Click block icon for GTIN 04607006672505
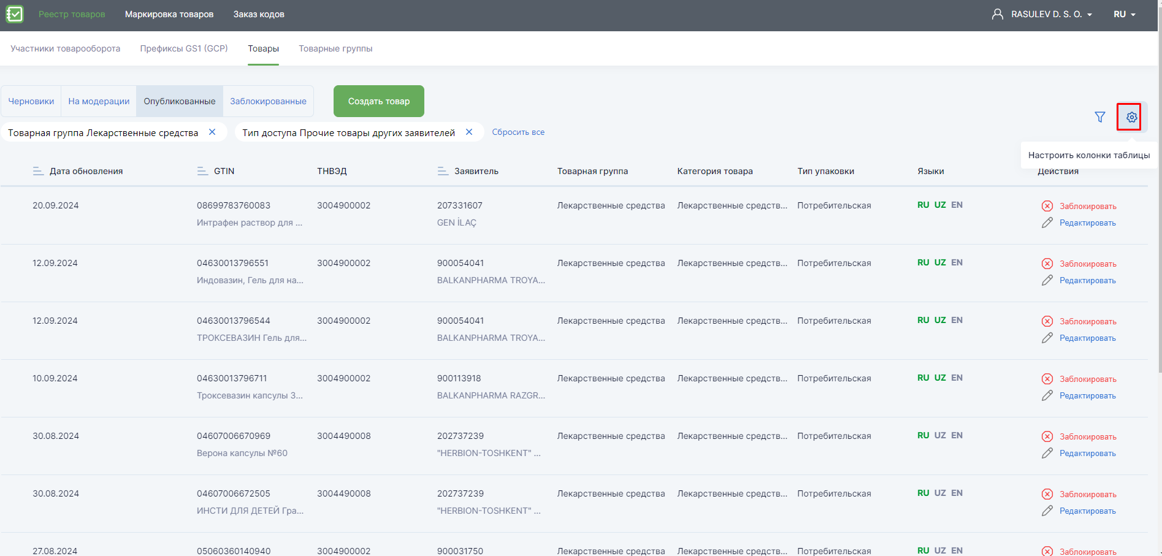Viewport: 1162px width, 556px height. point(1047,494)
